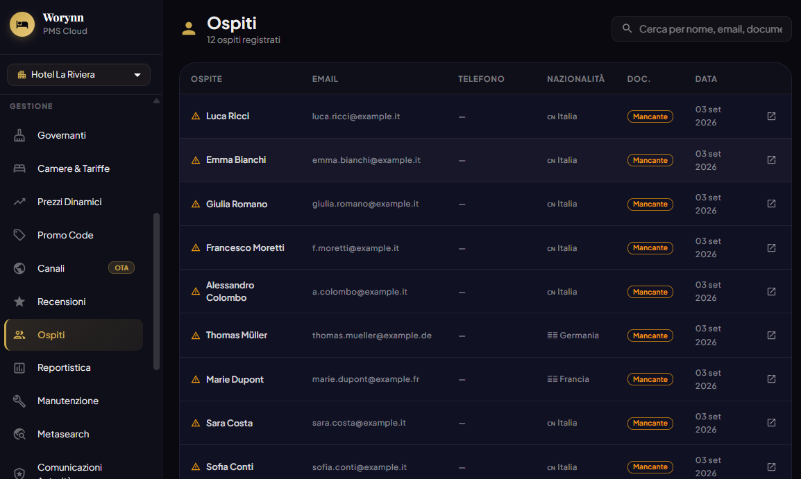The image size is (801, 479).
Task: Open Alessandro Colombo's open-in-new icon
Action: click(771, 291)
